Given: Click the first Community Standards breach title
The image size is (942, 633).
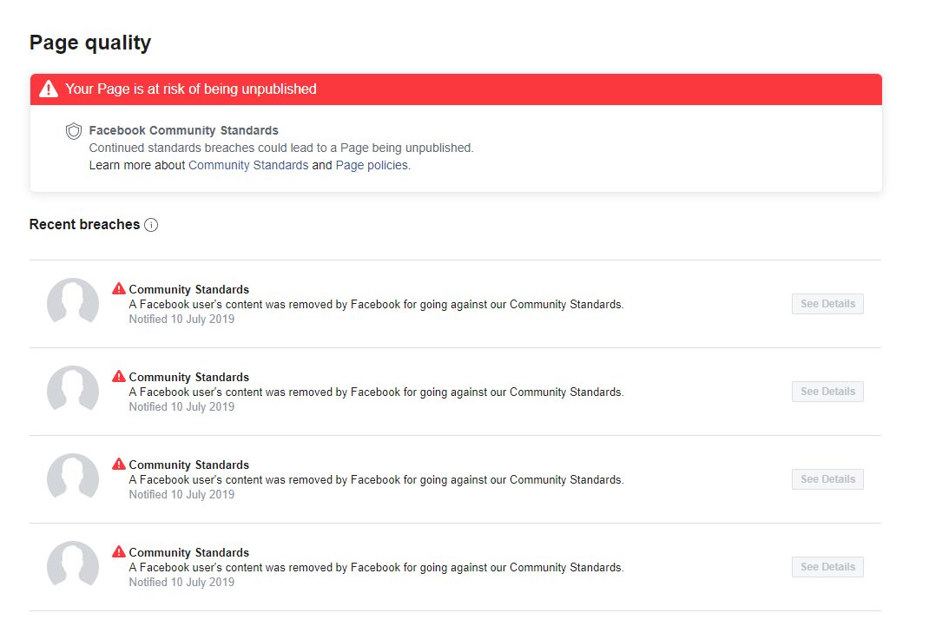Looking at the screenshot, I should (188, 289).
